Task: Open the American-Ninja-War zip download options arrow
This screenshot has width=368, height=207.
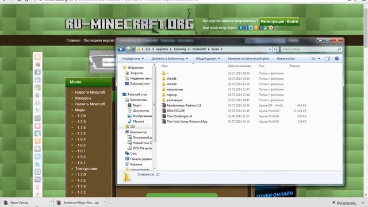Action: tap(105, 202)
